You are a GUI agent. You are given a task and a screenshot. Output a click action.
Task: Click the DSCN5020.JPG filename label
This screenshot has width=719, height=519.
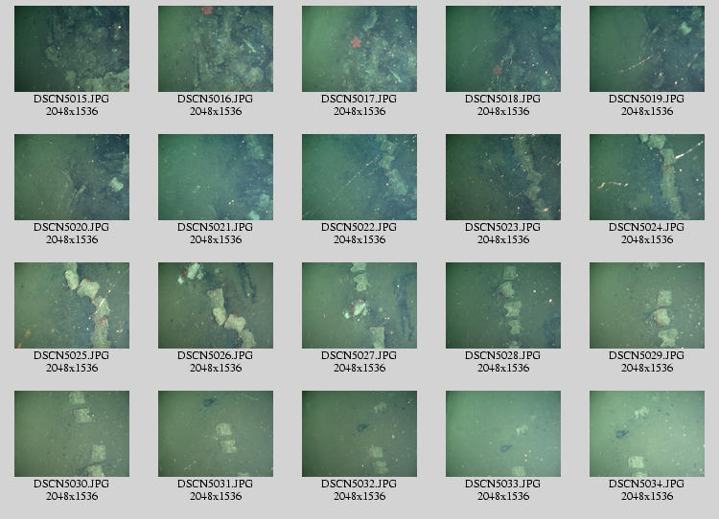[x=72, y=227]
